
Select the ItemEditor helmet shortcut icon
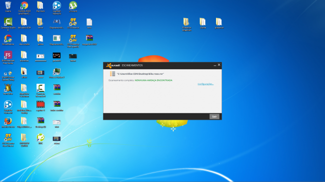pyautogui.click(x=8, y=89)
